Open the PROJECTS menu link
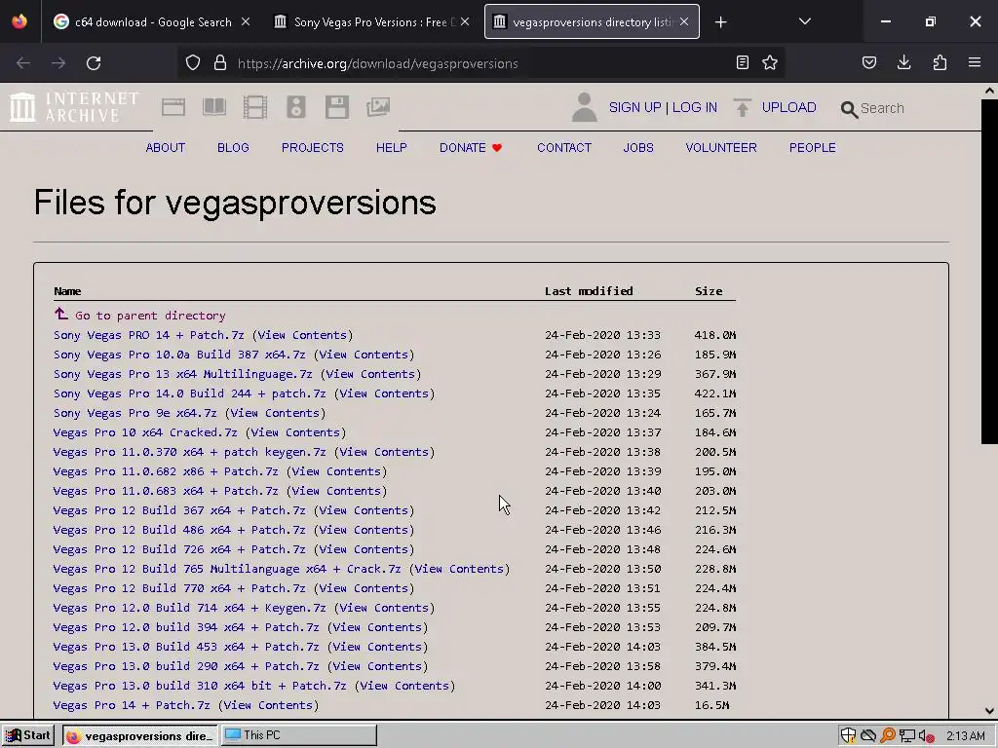998x748 pixels. pyautogui.click(x=313, y=148)
